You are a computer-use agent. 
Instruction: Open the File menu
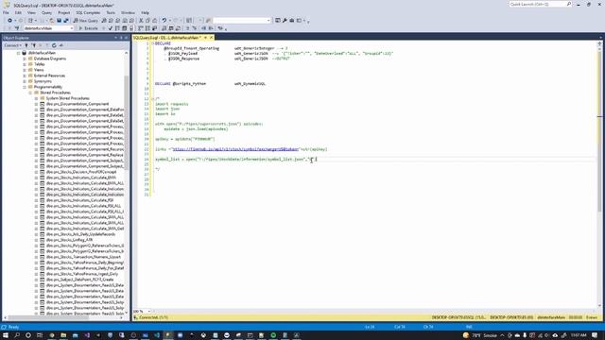[x=6, y=12]
